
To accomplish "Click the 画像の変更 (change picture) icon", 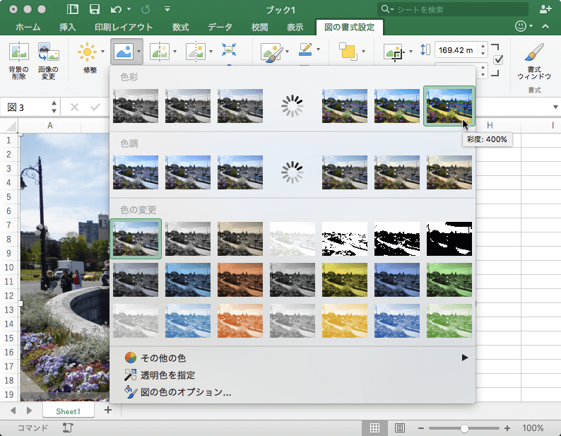I will coord(48,52).
